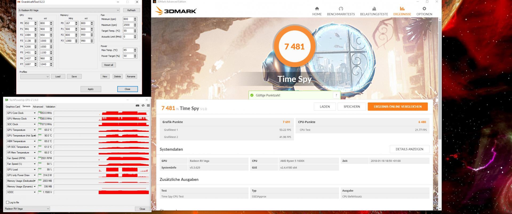Apply the OverdriveNTool settings
Viewport: 512px width, 214px height.
point(91,89)
